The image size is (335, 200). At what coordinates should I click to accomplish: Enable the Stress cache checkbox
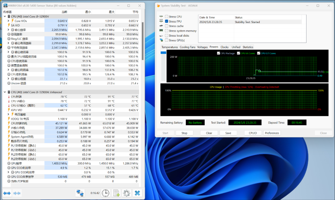[x=167, y=26]
